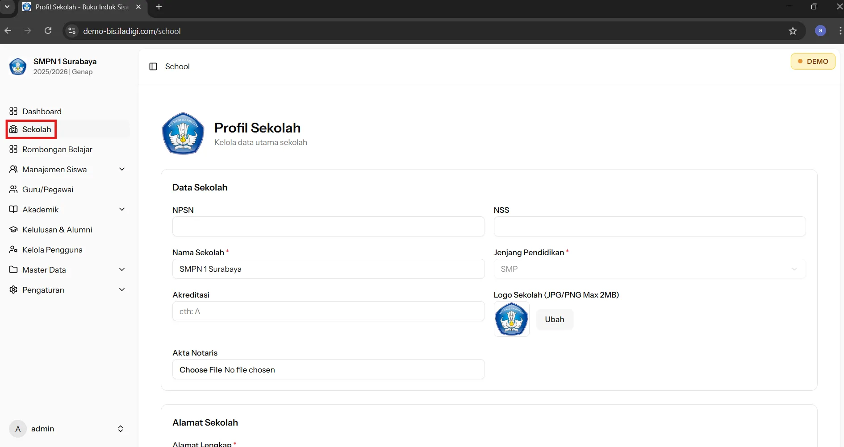
Task: Close the Profil Sekolah browser tab
Action: pyautogui.click(x=138, y=7)
